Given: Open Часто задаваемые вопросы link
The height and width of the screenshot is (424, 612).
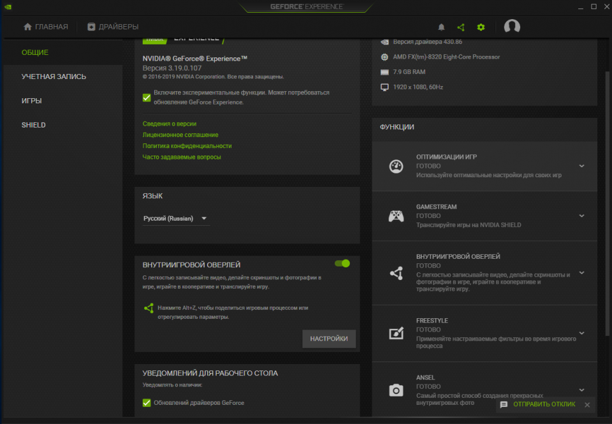Looking at the screenshot, I should tap(182, 157).
